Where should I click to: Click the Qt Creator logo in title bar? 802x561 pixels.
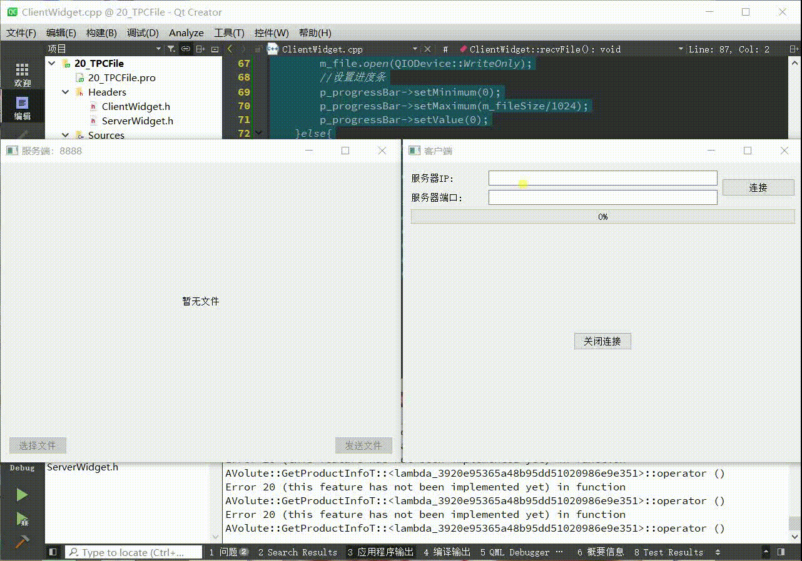[12, 12]
